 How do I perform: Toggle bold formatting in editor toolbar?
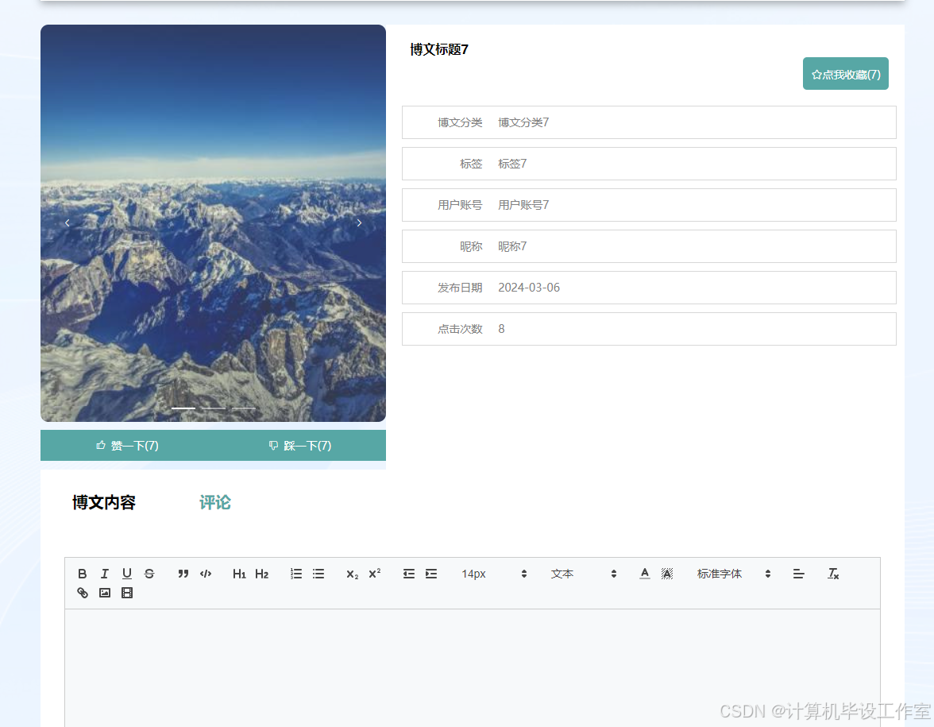click(83, 574)
